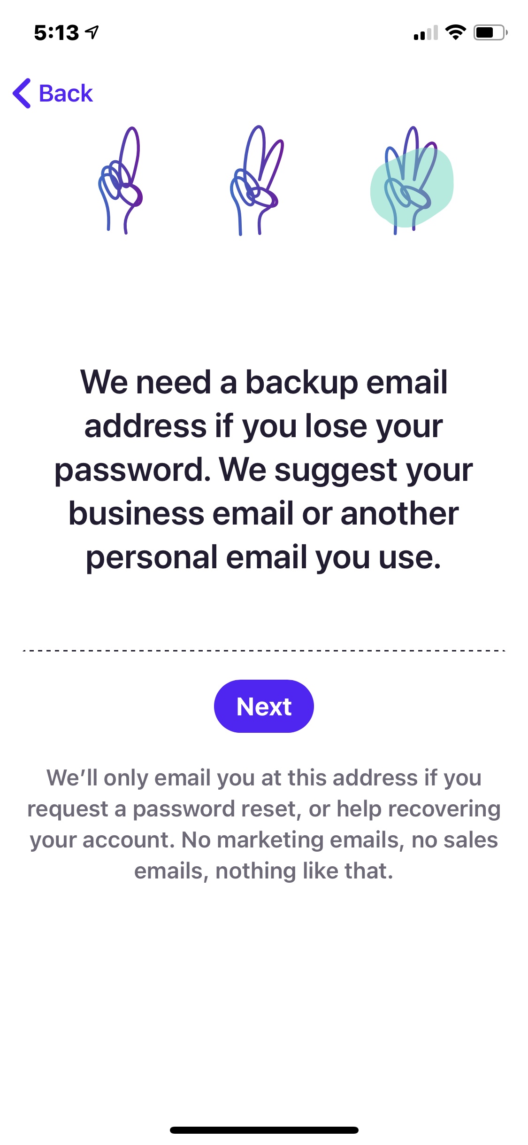The height and width of the screenshot is (1145, 528).
Task: Tap 'No marketing emails, no sales' text line
Action: click(340, 840)
